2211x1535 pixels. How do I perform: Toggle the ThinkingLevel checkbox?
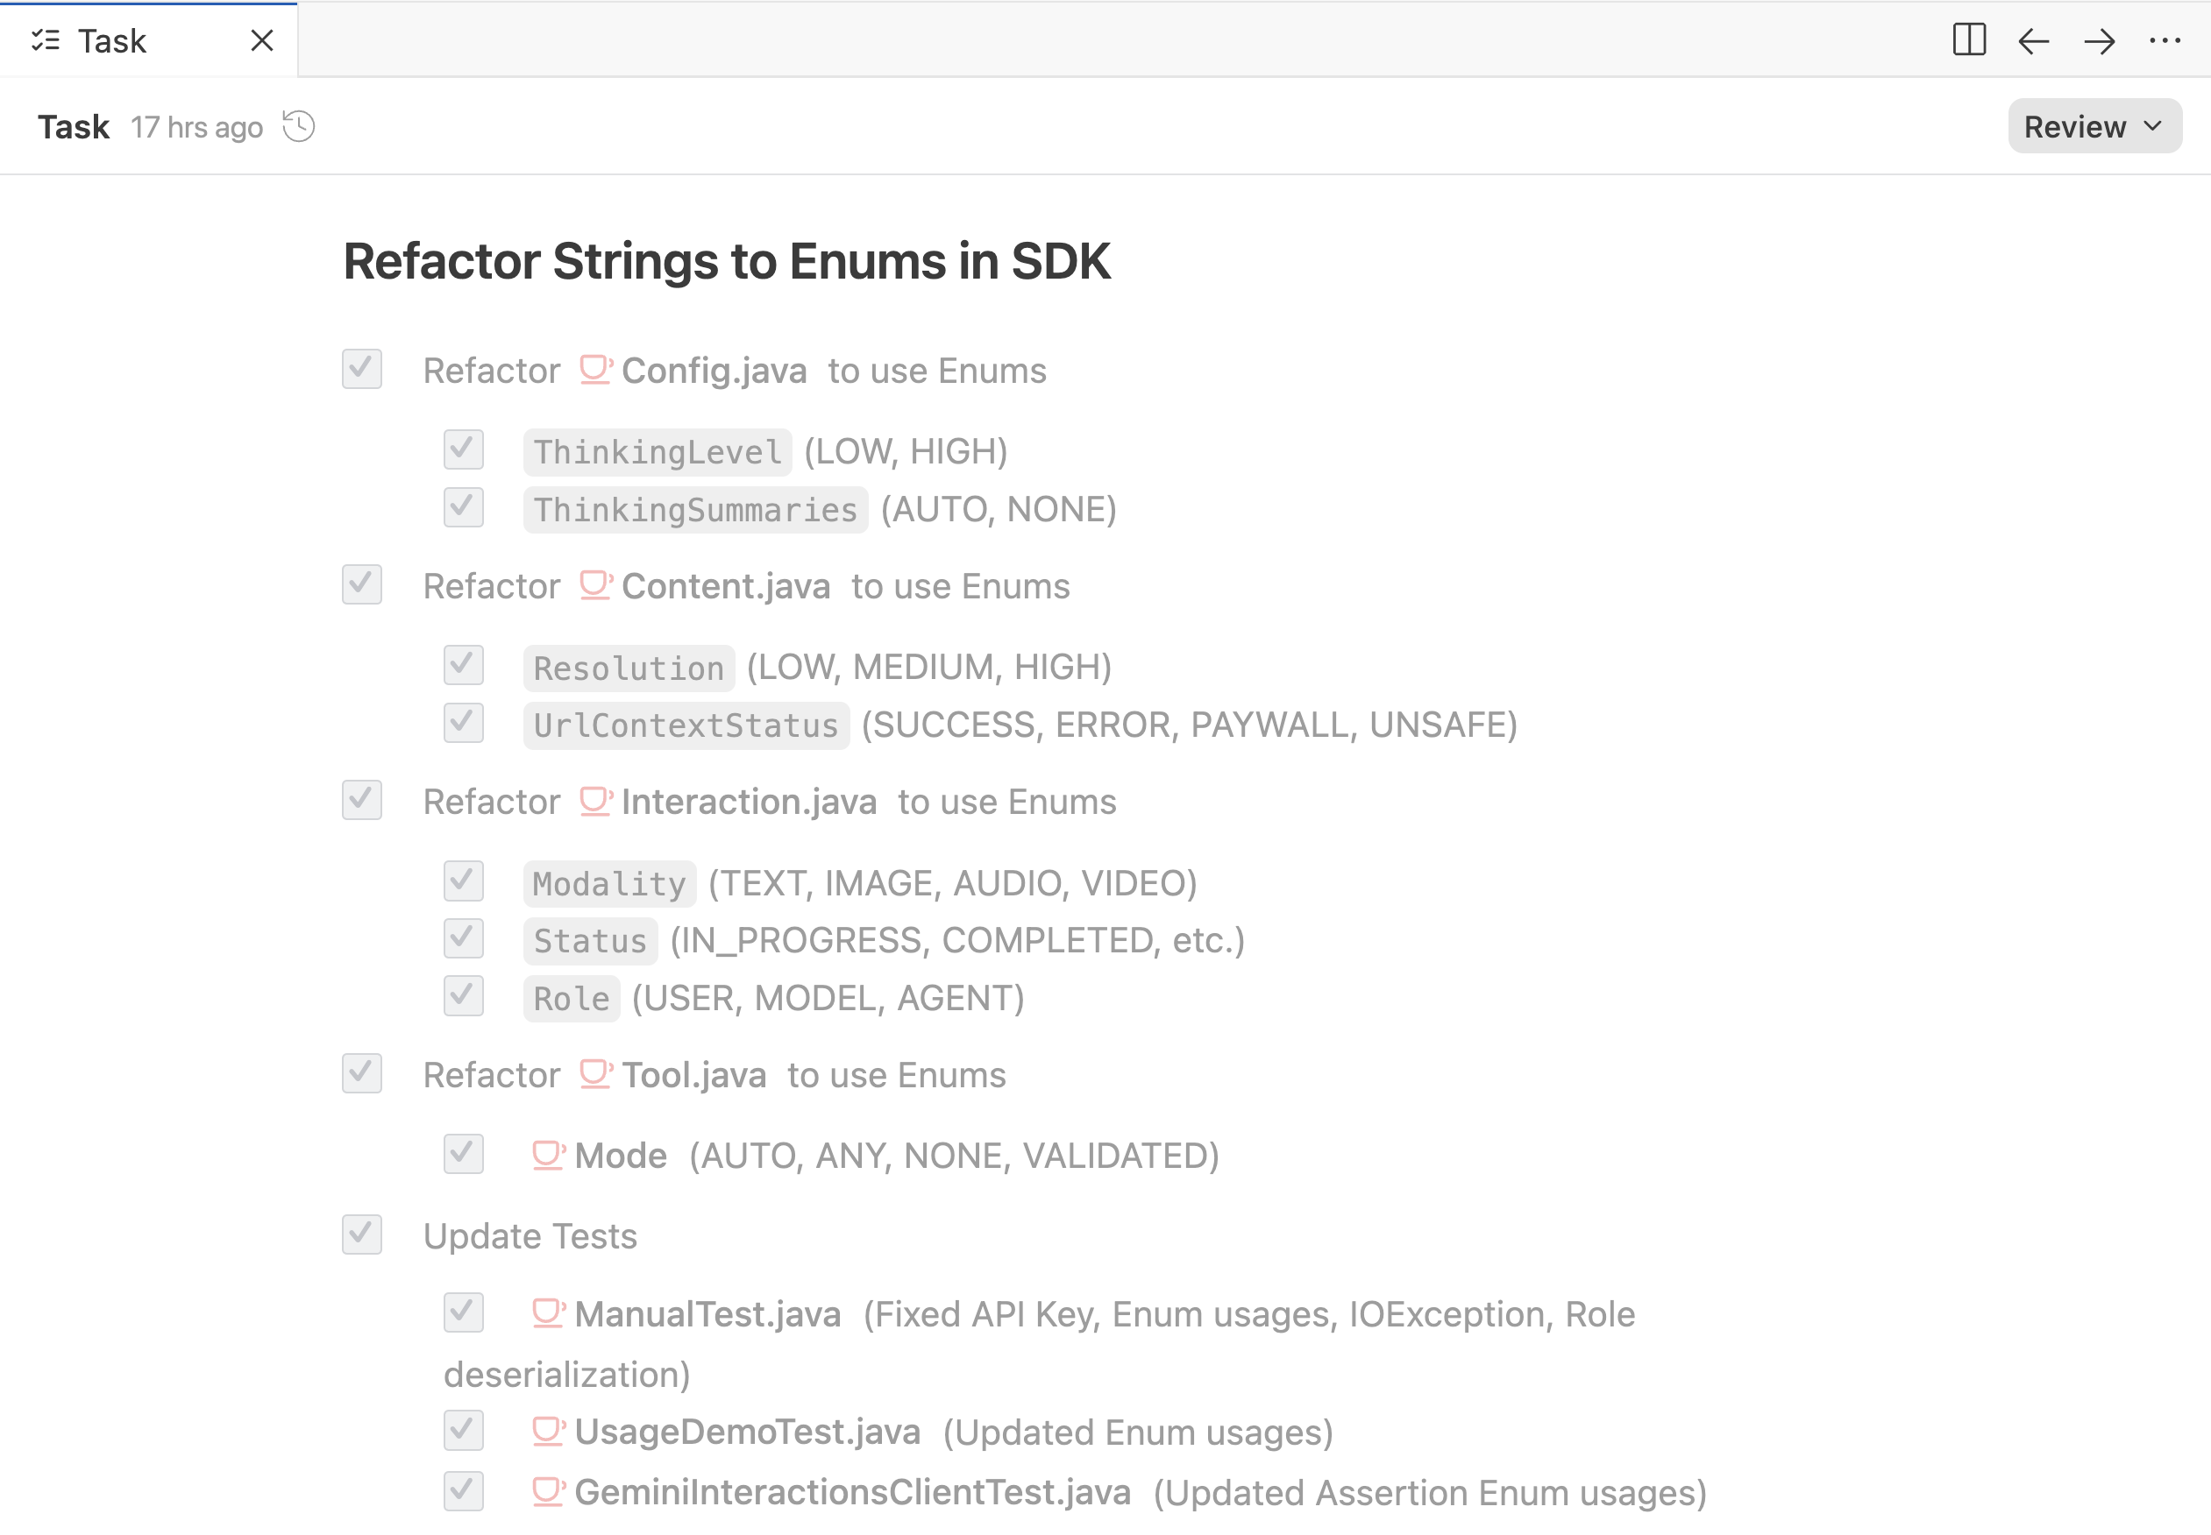coord(463,449)
